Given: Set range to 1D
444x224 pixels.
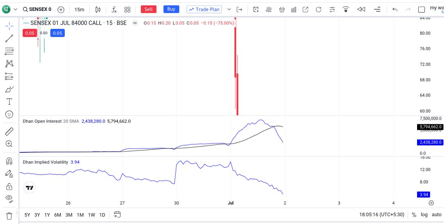Looking at the screenshot, I should (102, 215).
